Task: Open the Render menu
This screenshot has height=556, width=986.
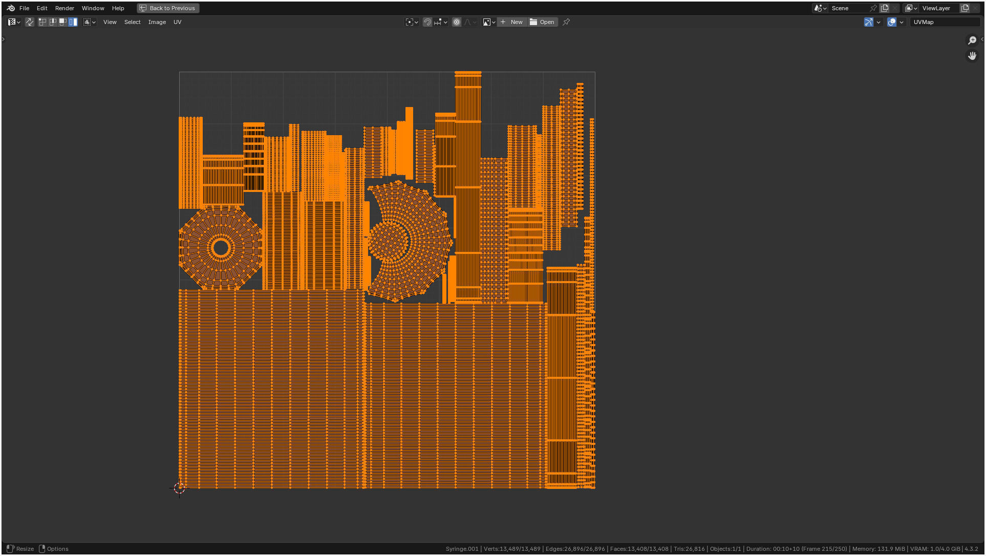Action: click(65, 8)
